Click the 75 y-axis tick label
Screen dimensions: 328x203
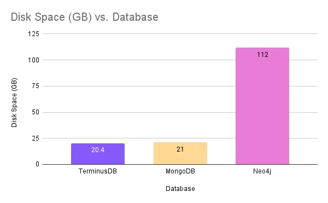click(36, 86)
